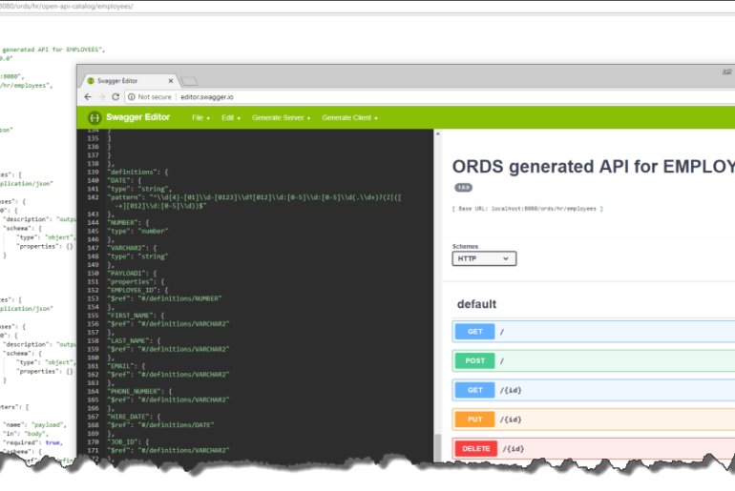Image resolution: width=735 pixels, height=491 pixels.
Task: Click the "NUMBER" definition line 144
Action: pos(129,223)
